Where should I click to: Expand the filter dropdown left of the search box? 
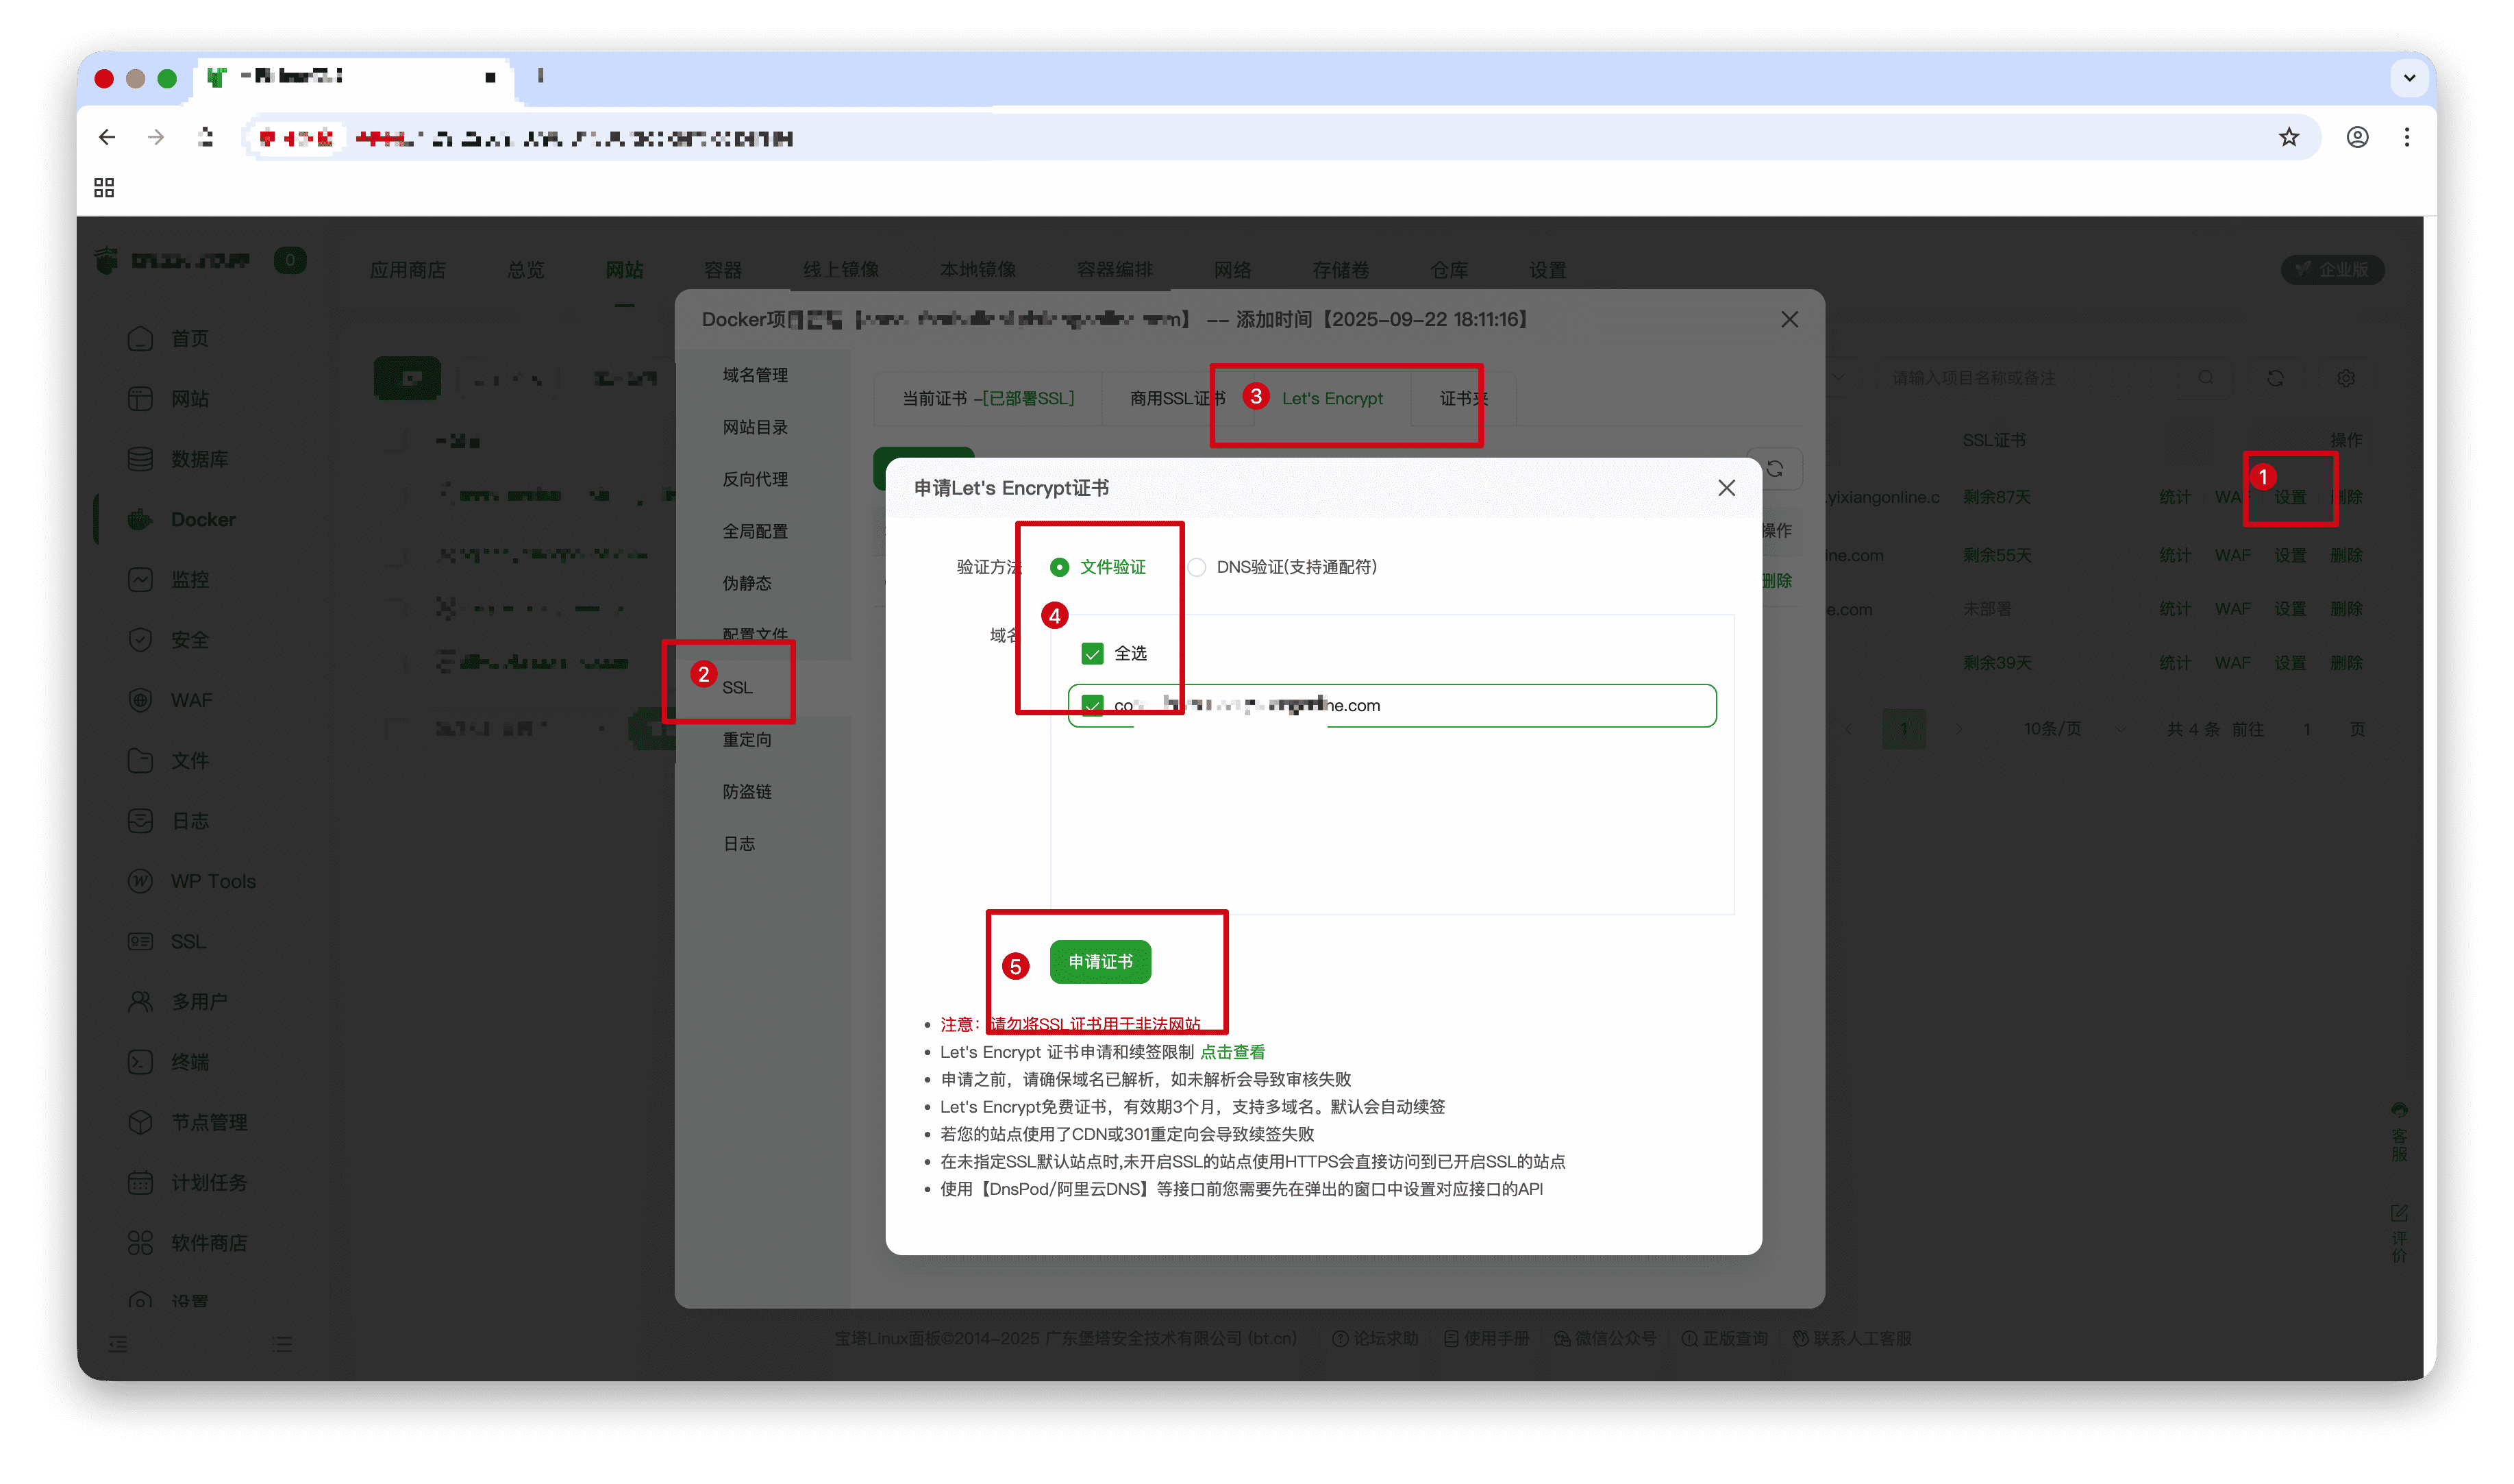click(x=1839, y=378)
